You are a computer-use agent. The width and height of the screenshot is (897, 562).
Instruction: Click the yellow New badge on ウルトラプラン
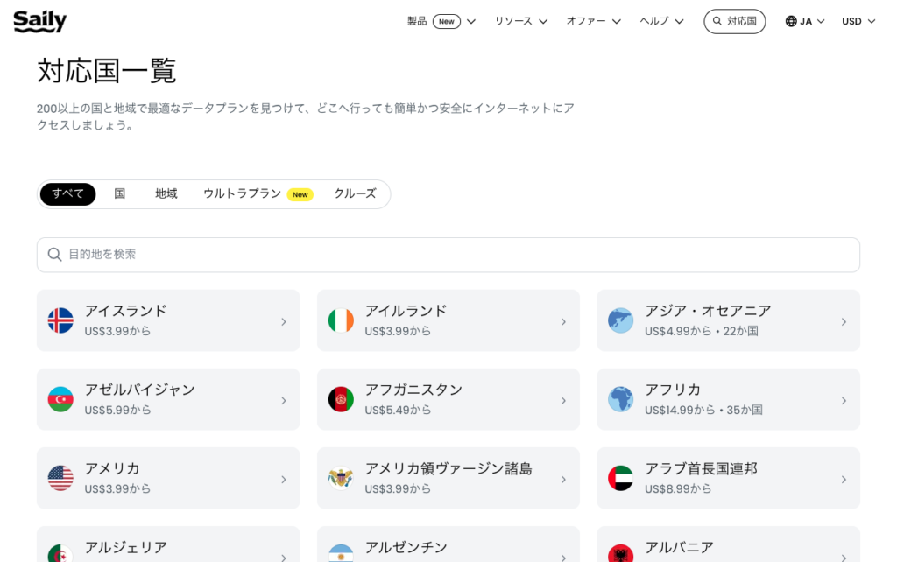(300, 194)
